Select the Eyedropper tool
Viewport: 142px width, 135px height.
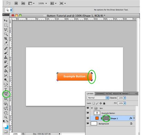pyautogui.click(x=6, y=43)
